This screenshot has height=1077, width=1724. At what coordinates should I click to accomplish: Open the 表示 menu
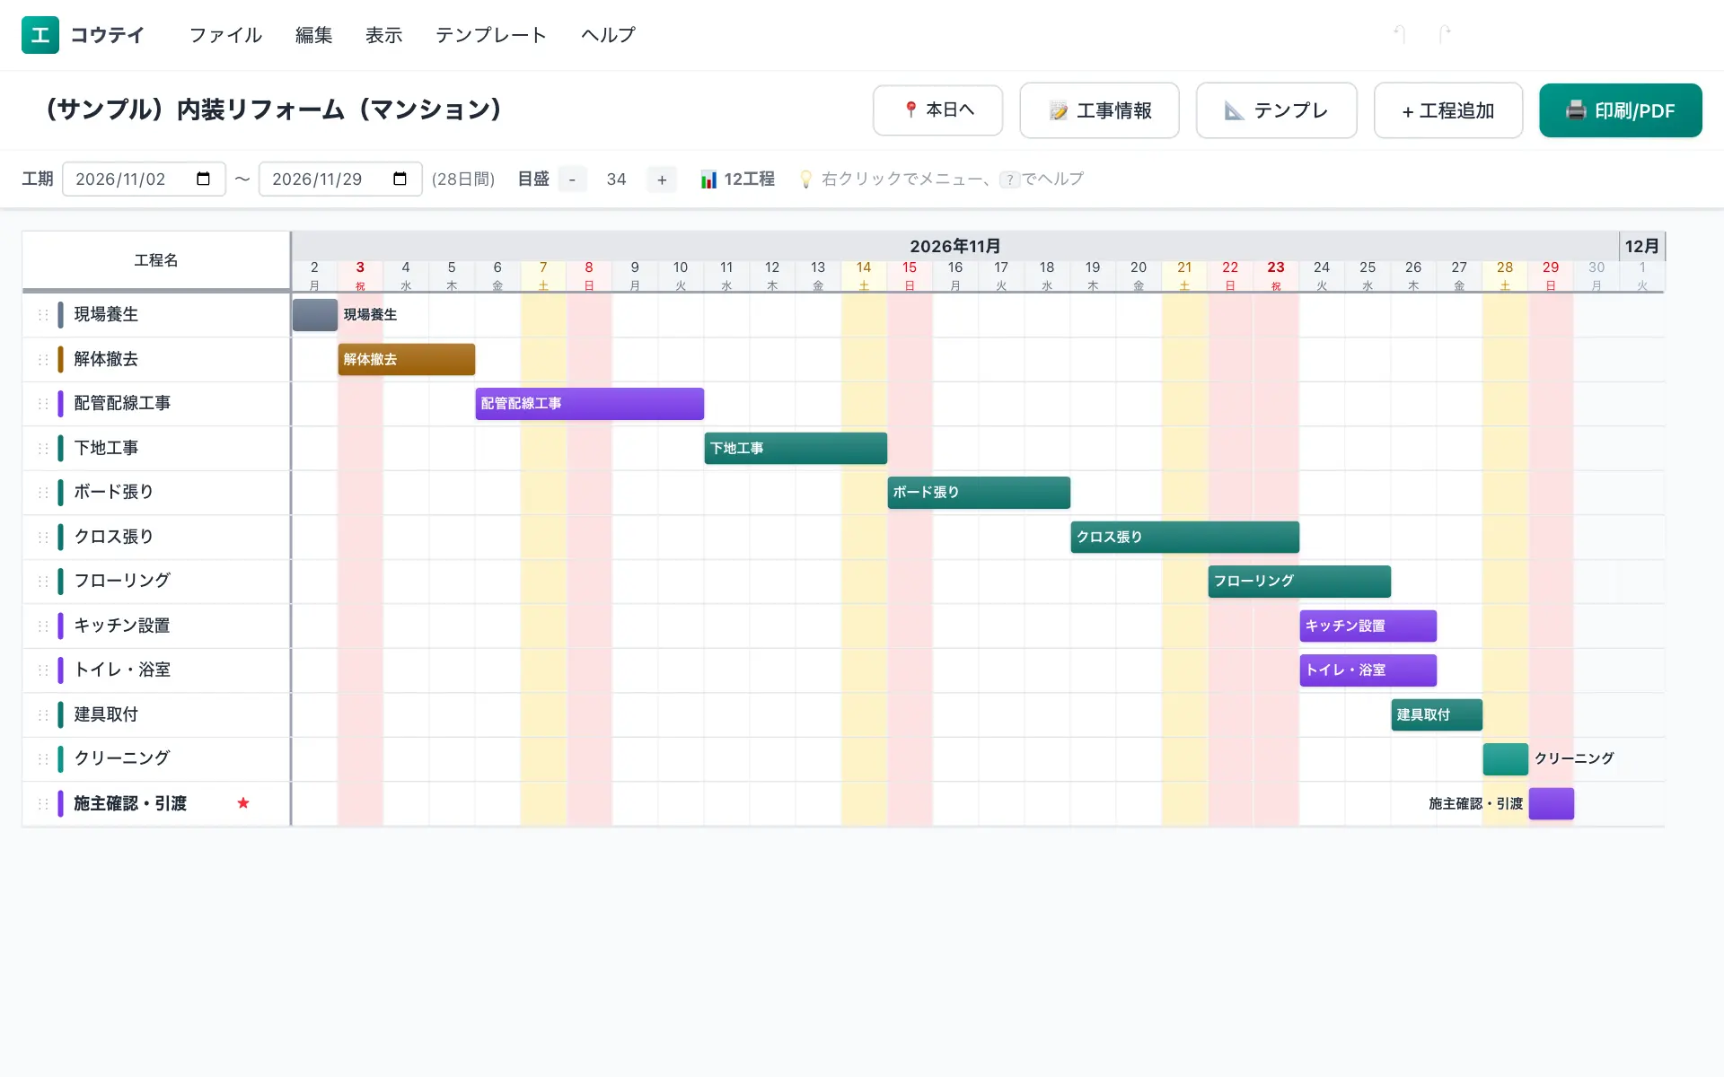pyautogui.click(x=384, y=35)
